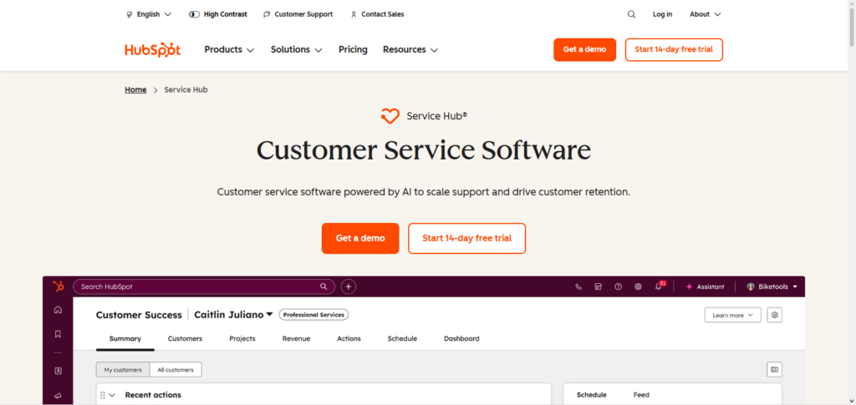Screen dimensions: 856x405
Task: Toggle High Contrast mode
Action: point(218,15)
